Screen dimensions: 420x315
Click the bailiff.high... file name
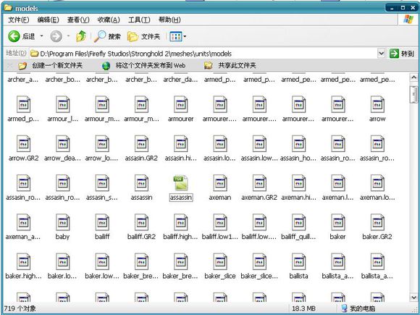click(181, 237)
